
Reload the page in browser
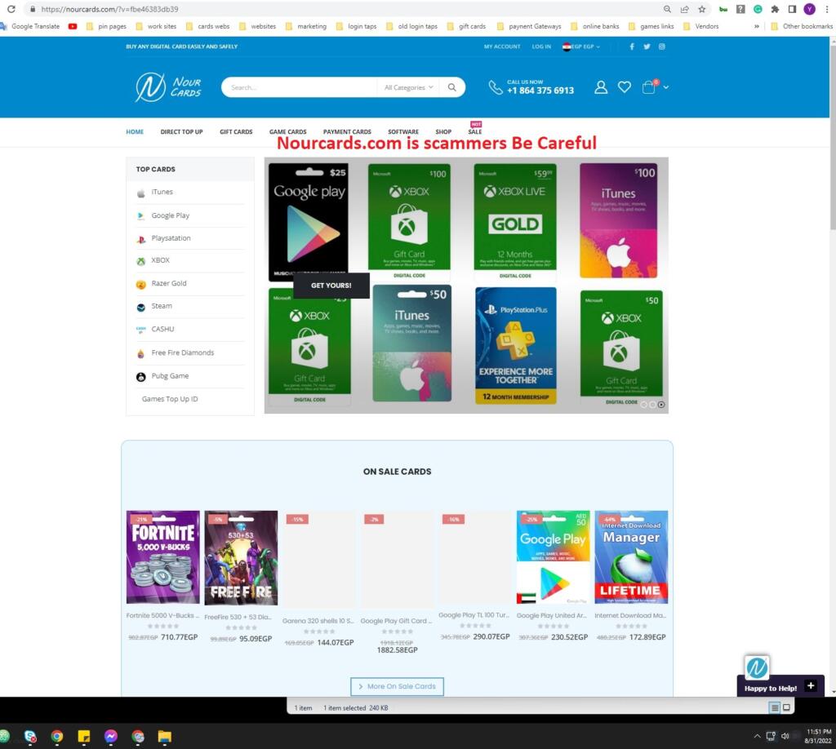click(11, 9)
